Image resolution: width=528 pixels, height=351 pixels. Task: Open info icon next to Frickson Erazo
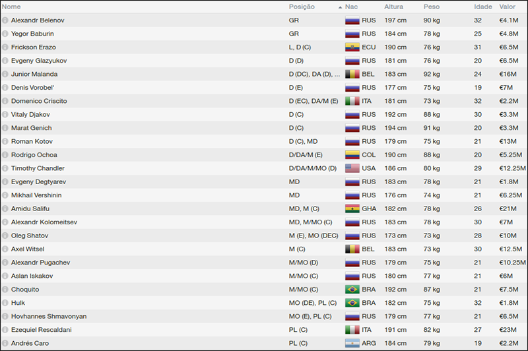coord(5,48)
